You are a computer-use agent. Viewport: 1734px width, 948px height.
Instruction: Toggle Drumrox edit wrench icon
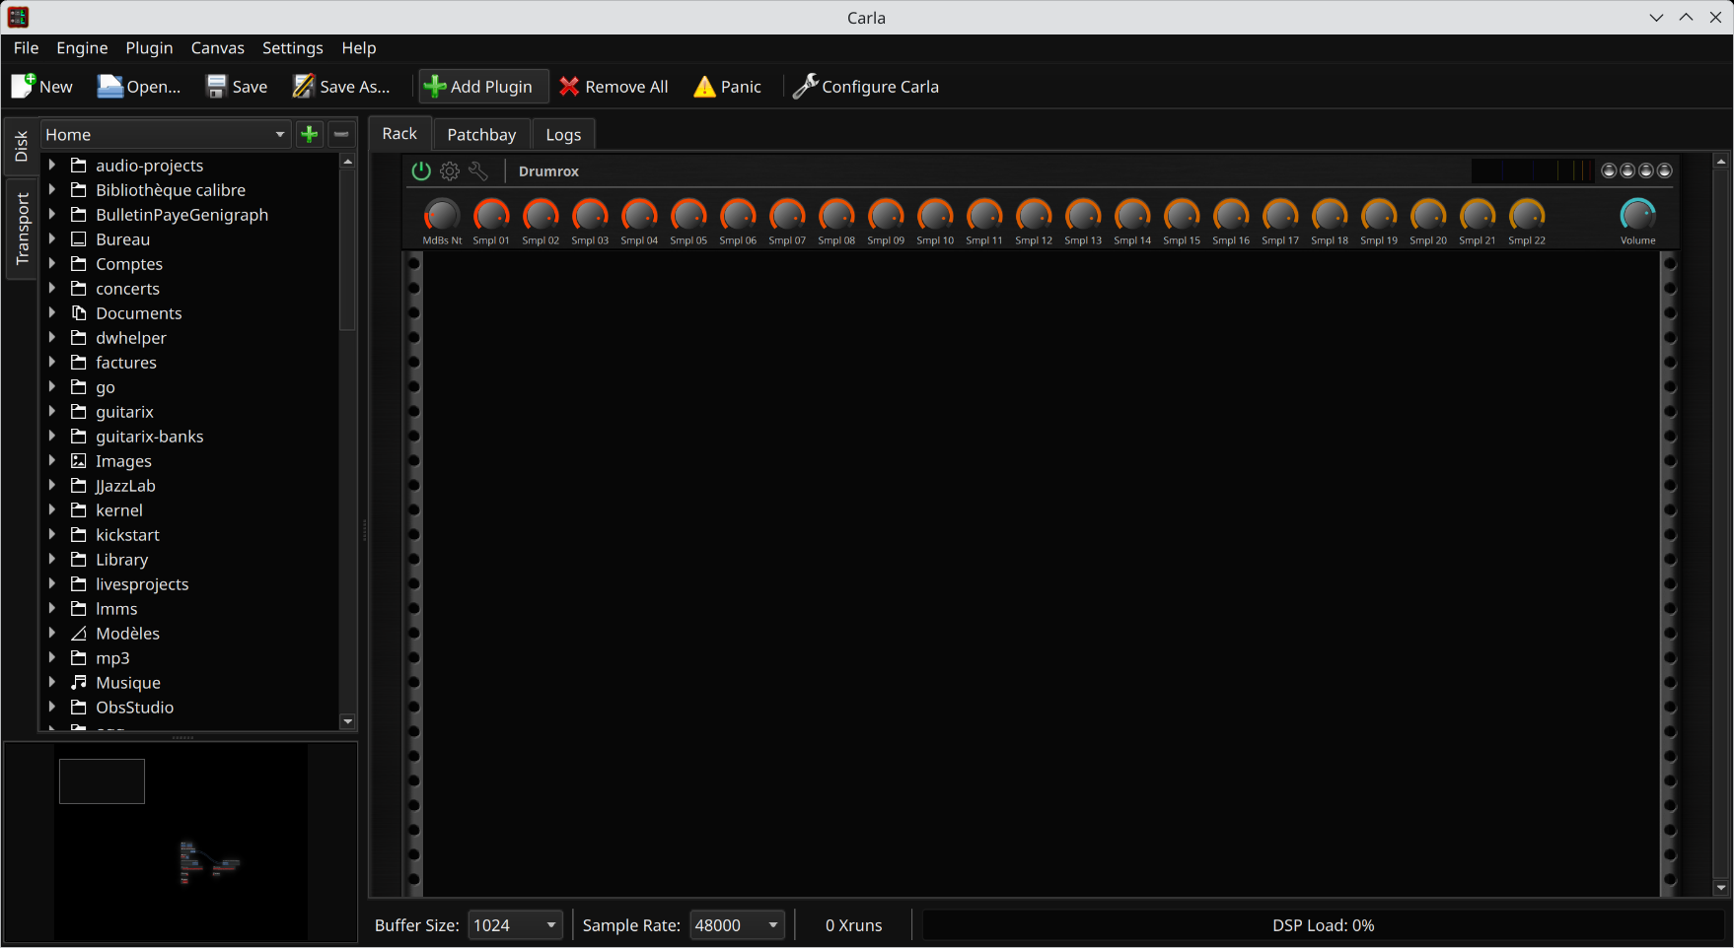click(478, 171)
